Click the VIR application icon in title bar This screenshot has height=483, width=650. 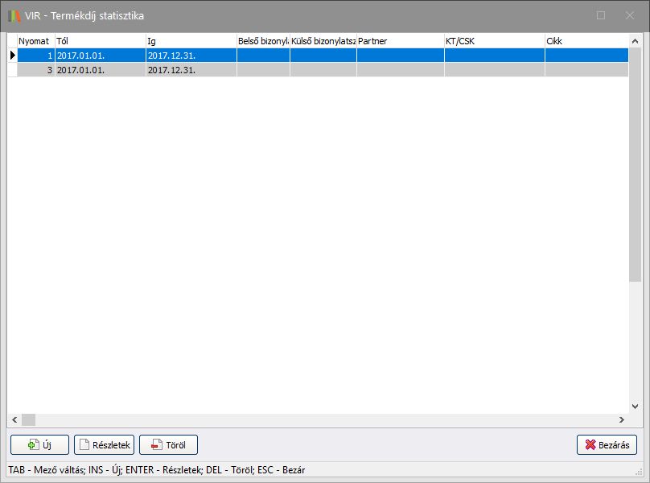[x=14, y=15]
